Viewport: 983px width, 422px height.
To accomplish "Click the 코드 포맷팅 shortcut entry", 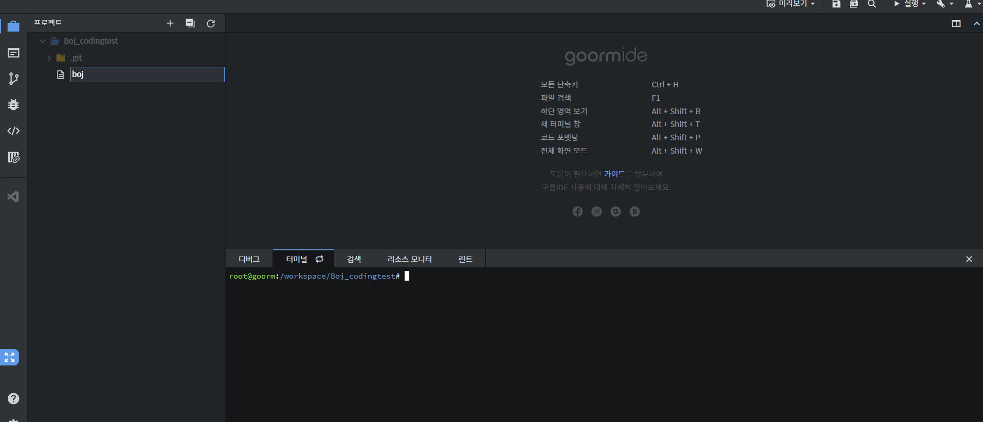I will [559, 137].
